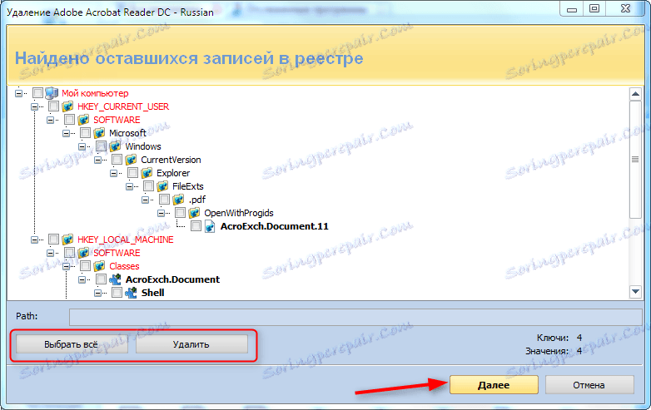Tick the Windows key checkbox
Viewport: 651px width, 410px height.
(x=101, y=146)
